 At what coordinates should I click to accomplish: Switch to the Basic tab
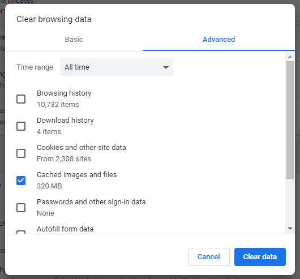pos(74,40)
